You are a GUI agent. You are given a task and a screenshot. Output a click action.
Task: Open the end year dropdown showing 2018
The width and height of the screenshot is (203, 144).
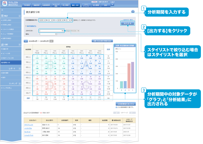click(61, 20)
